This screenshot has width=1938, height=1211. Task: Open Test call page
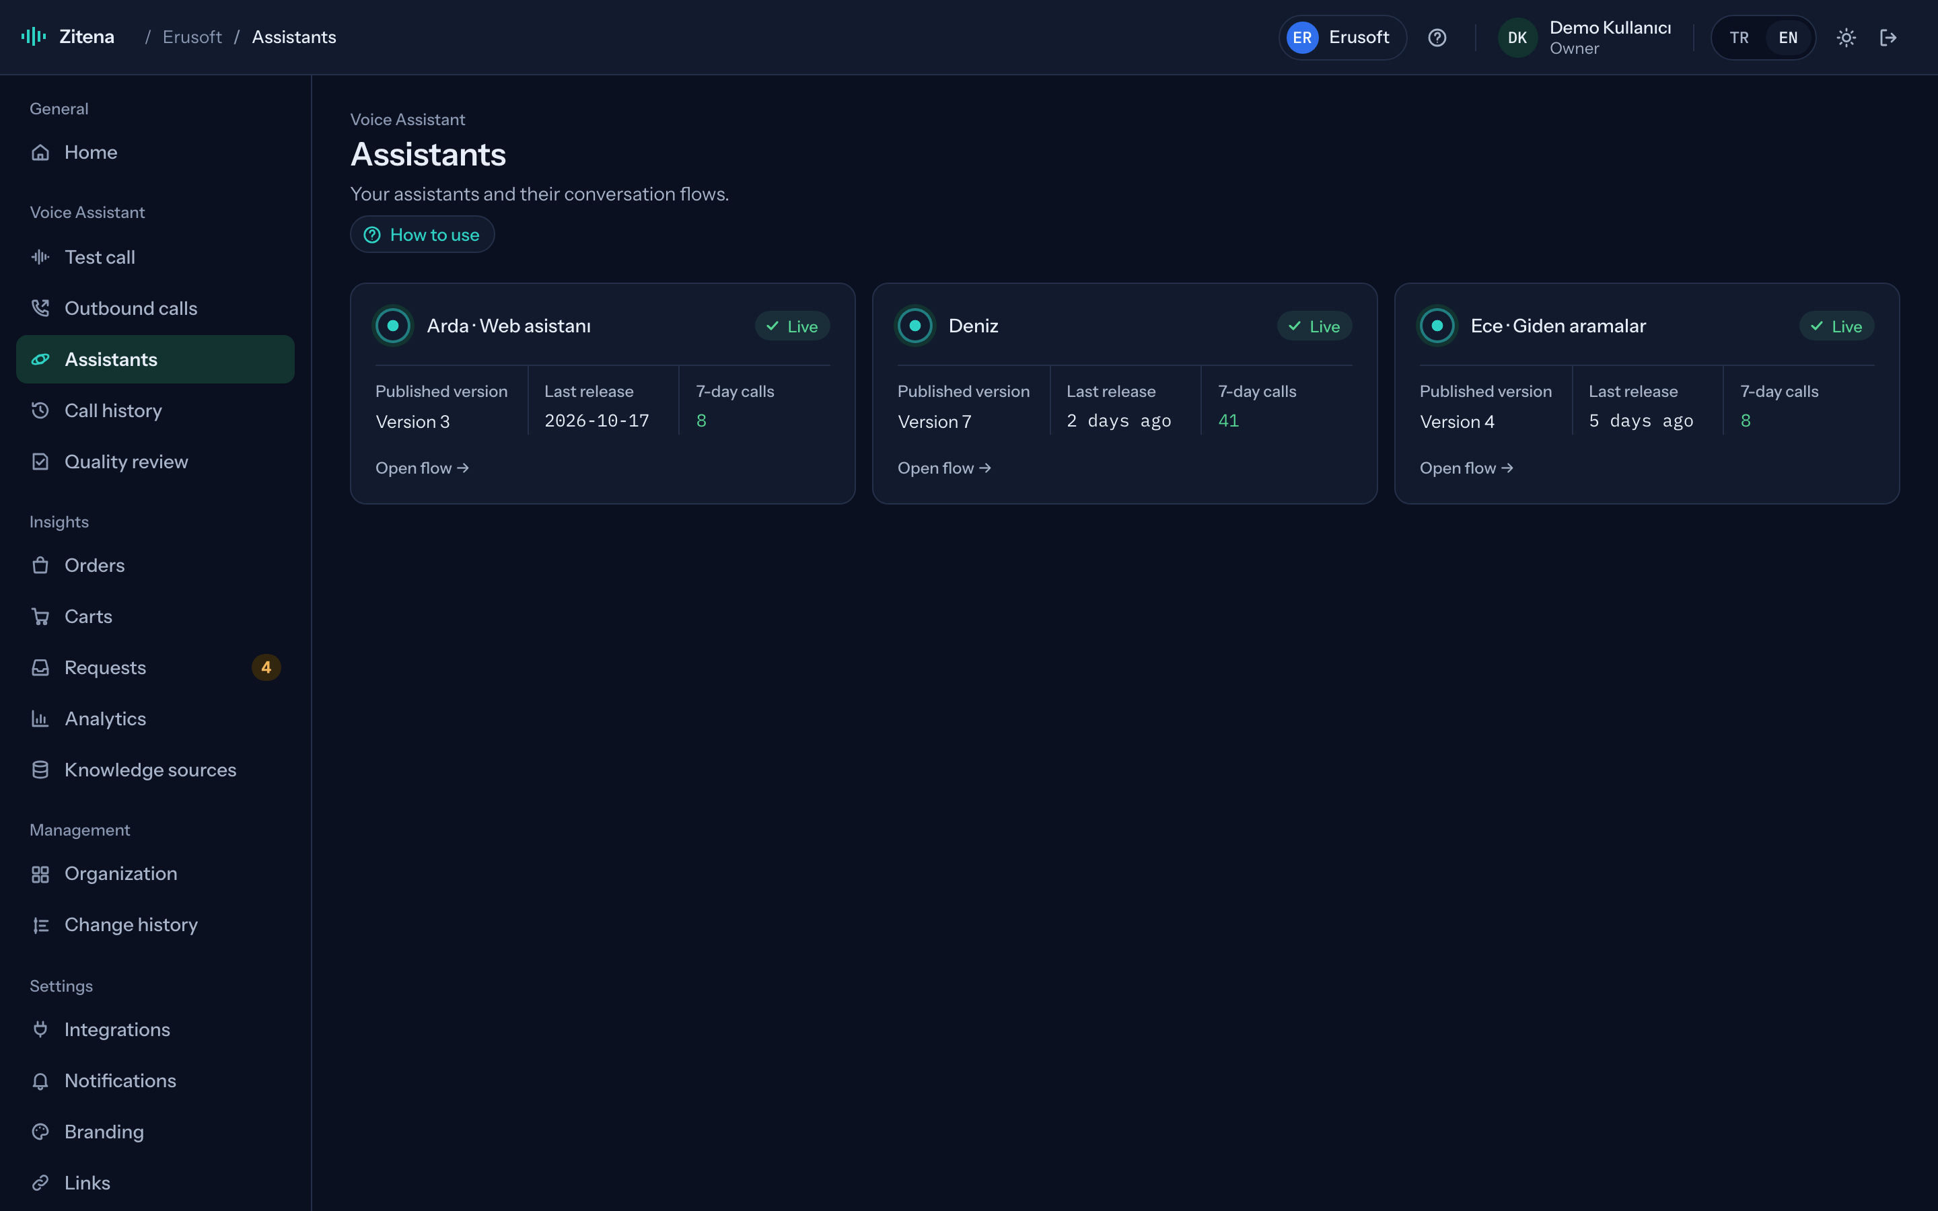click(x=155, y=257)
